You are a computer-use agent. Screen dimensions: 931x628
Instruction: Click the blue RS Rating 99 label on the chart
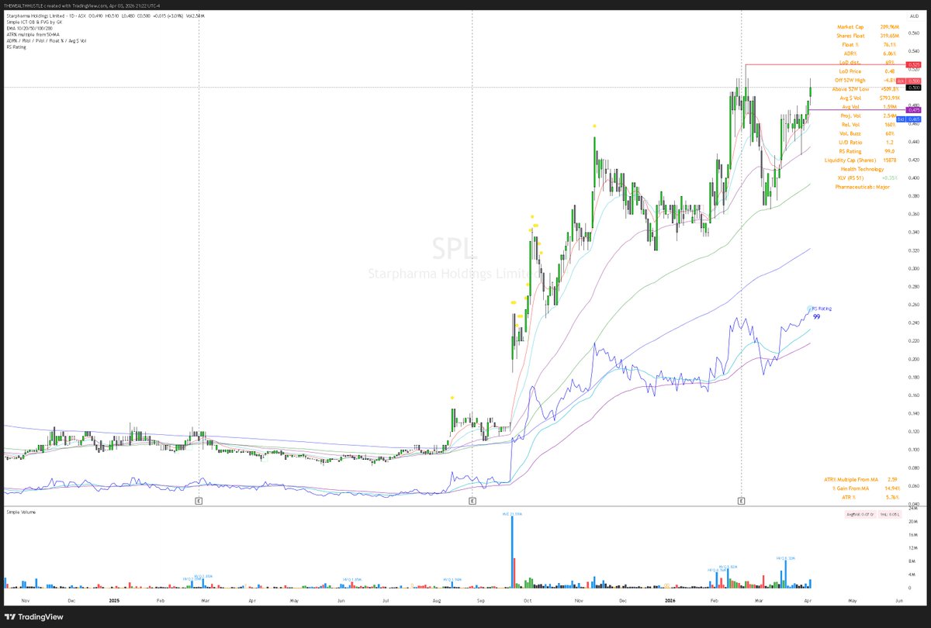coord(821,312)
